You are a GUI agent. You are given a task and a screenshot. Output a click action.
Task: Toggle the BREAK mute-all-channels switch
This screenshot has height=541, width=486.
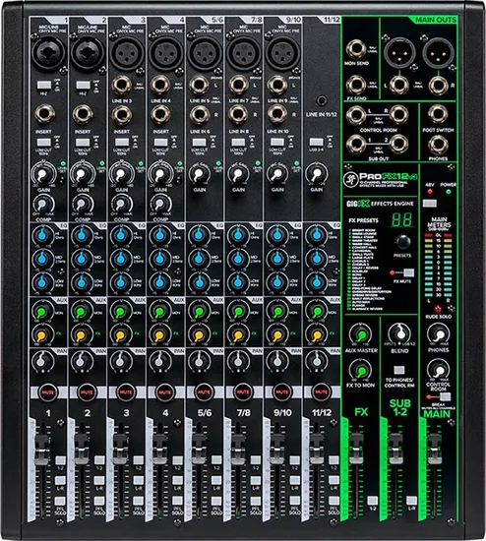[x=445, y=396]
